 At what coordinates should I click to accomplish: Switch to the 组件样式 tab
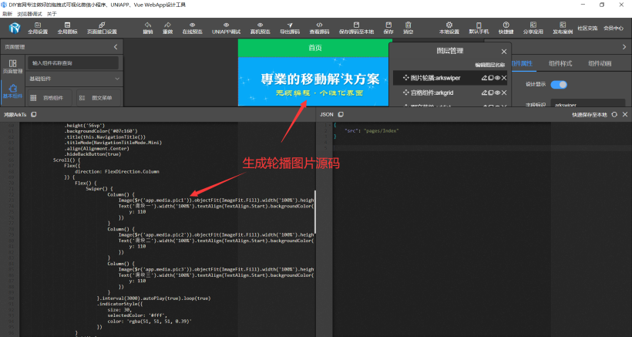pos(562,62)
